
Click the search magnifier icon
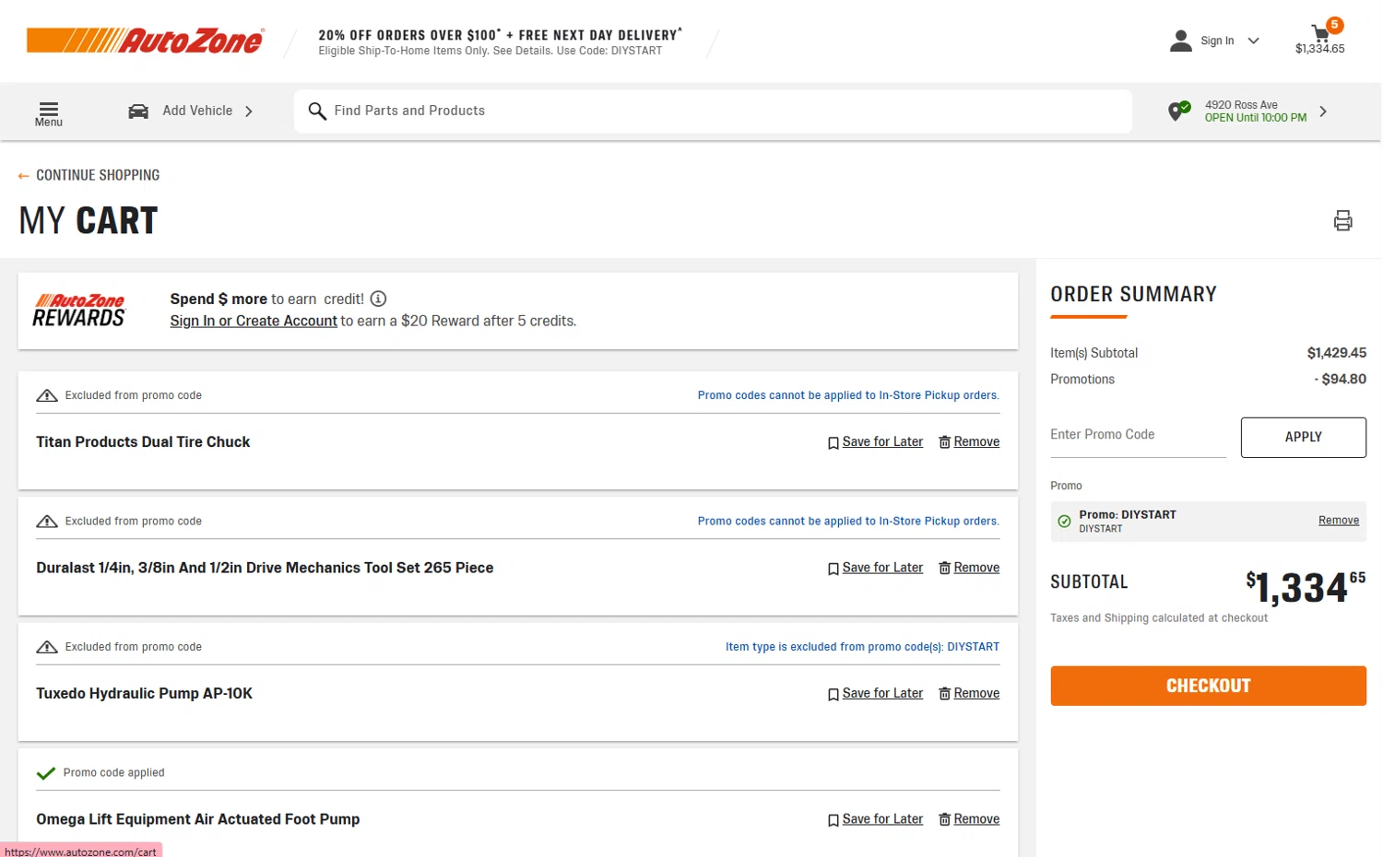(x=317, y=112)
